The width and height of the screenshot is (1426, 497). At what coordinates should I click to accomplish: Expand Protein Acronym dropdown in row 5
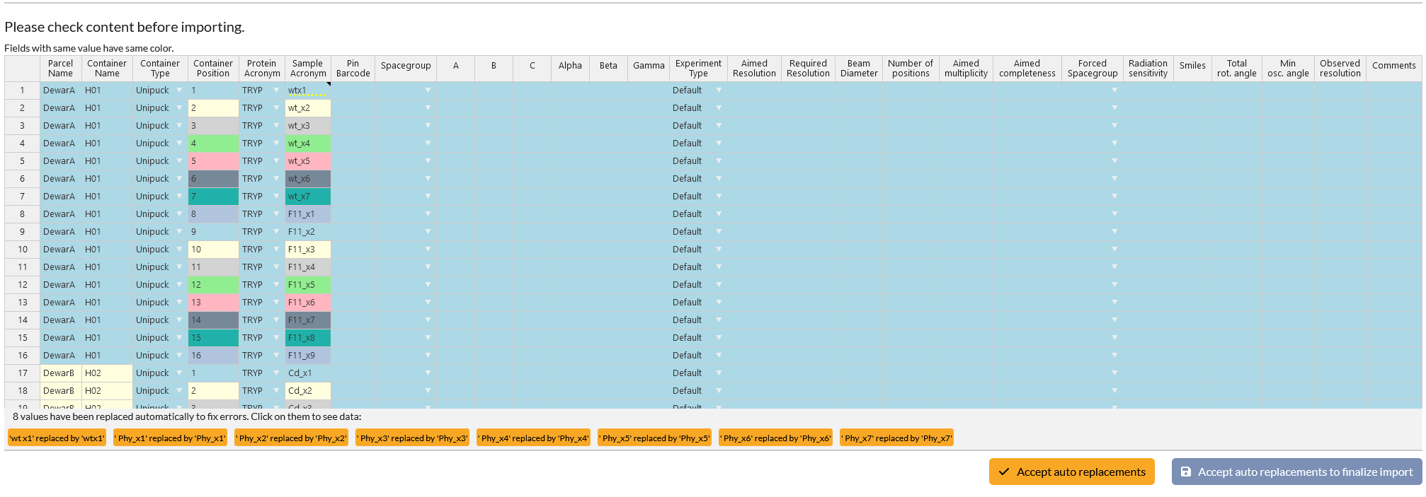coord(276,161)
